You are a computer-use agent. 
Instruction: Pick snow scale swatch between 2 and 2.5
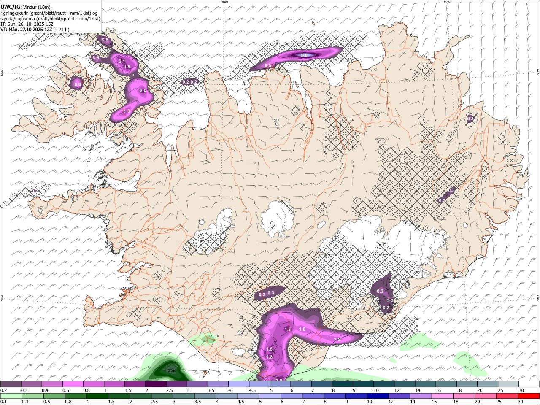pyautogui.click(x=156, y=384)
